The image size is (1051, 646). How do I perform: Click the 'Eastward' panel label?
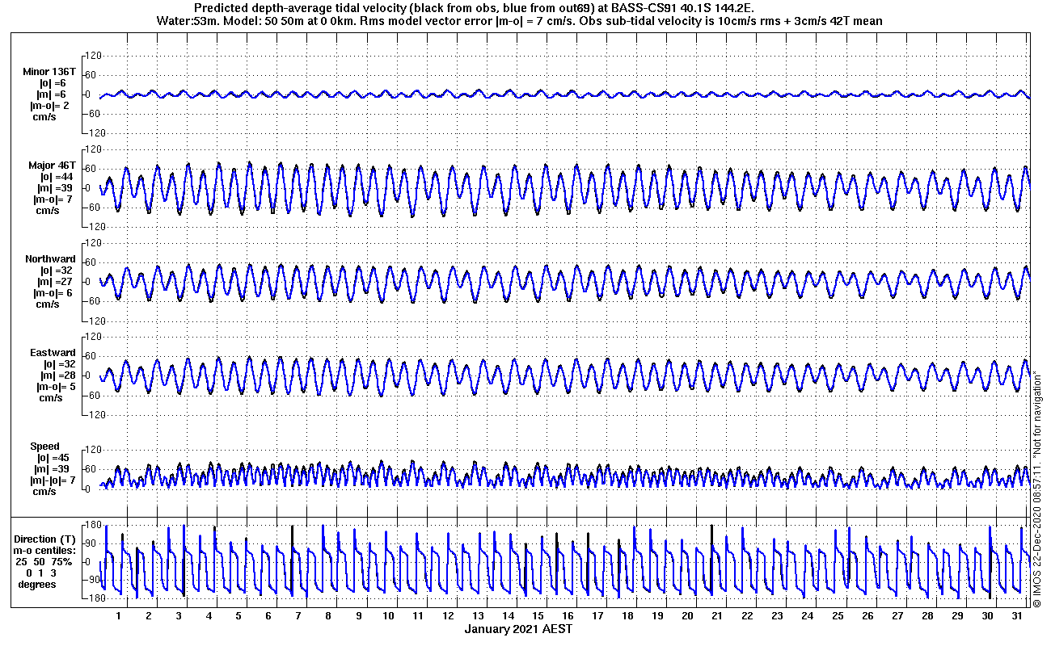tap(53, 353)
